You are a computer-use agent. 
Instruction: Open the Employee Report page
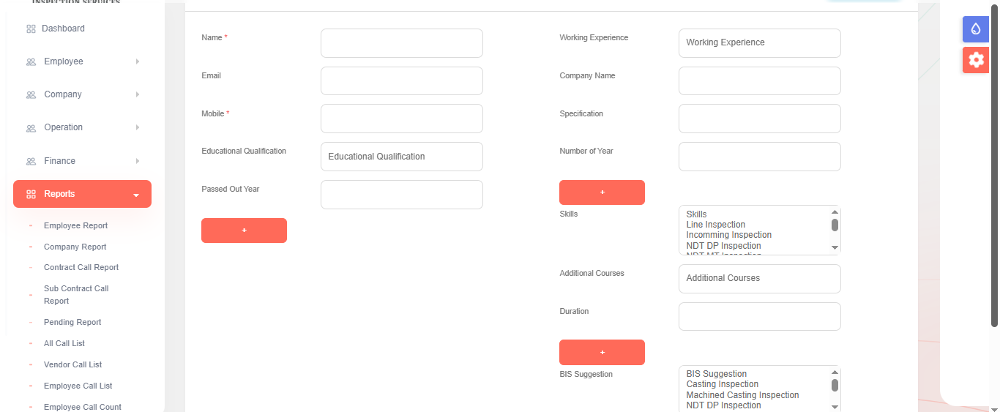75,225
